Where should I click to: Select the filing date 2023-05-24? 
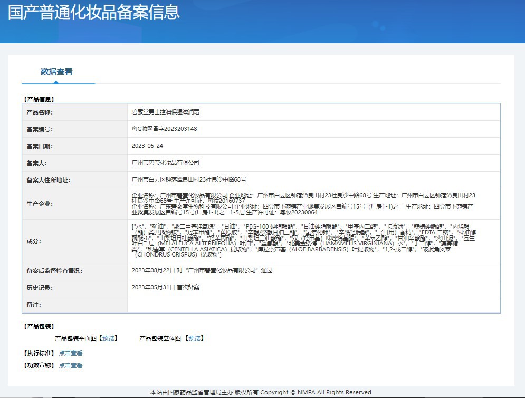click(147, 146)
